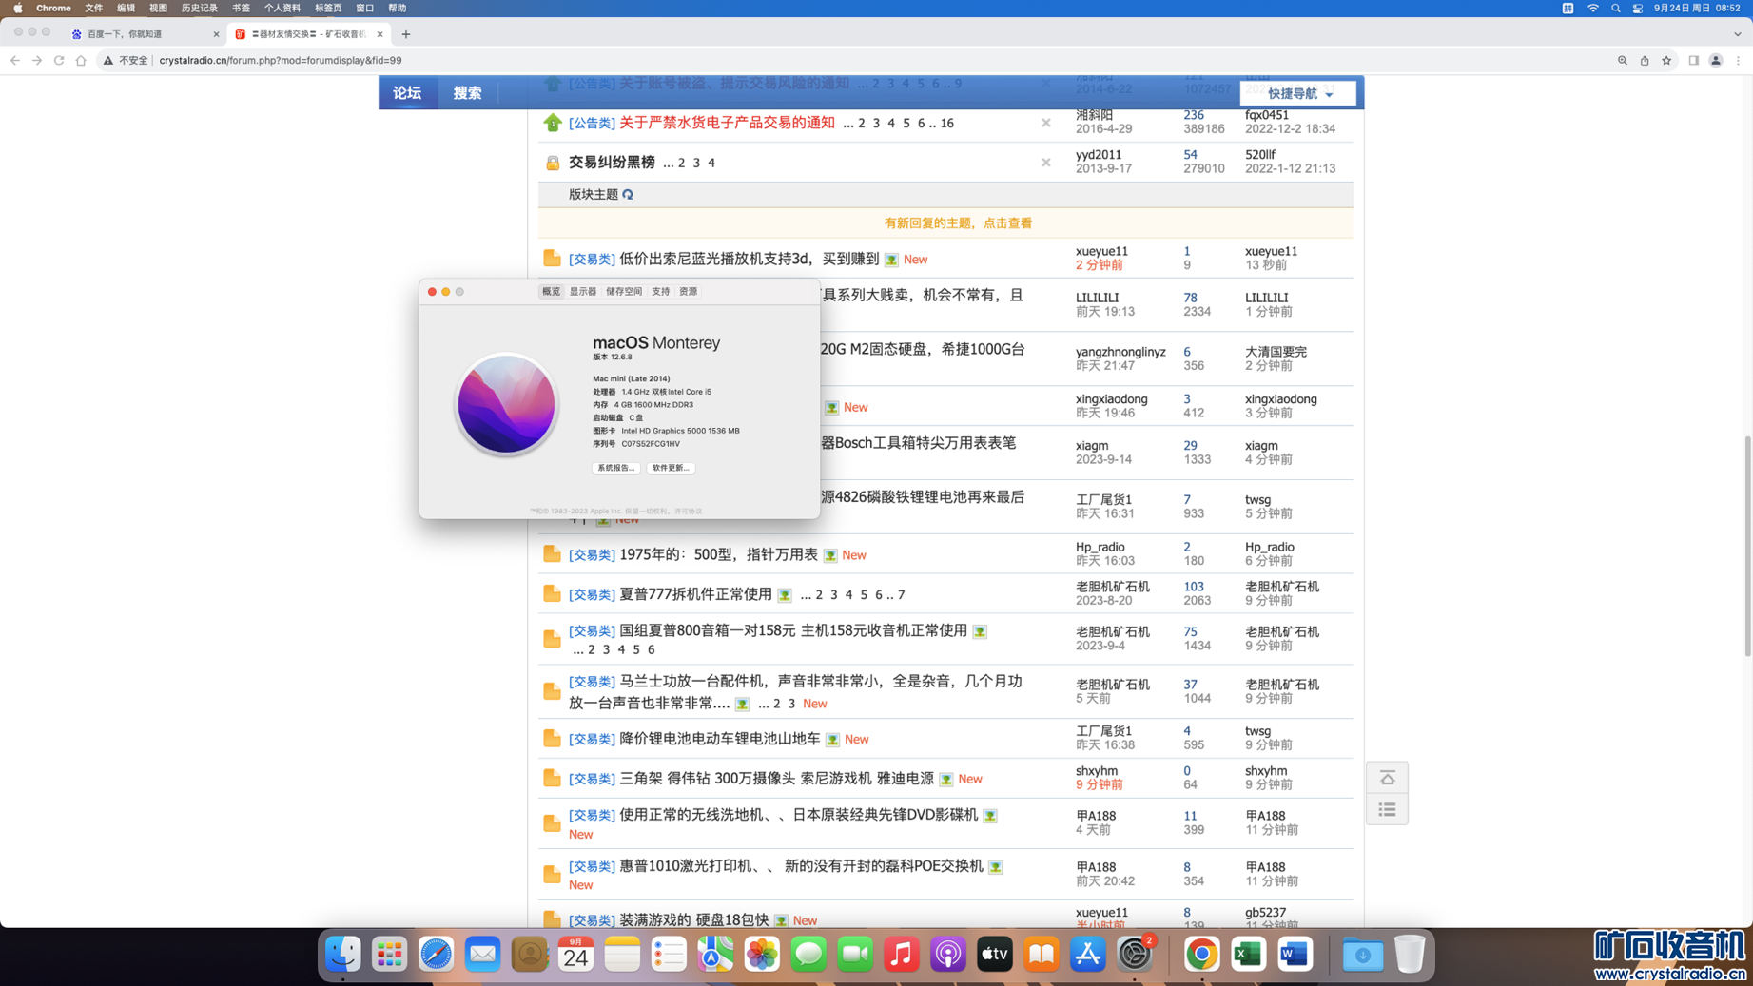
Task: Dismiss the 交易纠纷黑榜 row with its X
Action: coord(1045,163)
